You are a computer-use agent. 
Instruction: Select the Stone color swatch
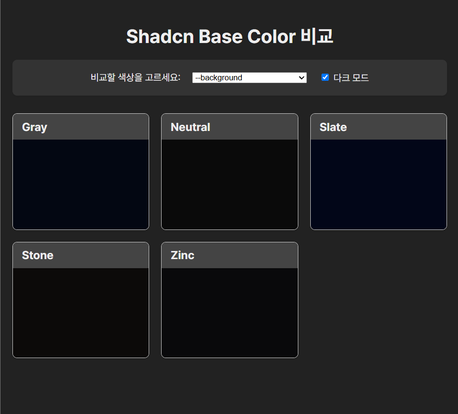81,313
